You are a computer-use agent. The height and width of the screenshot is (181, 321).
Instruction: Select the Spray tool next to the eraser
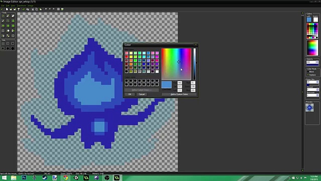point(8,16)
